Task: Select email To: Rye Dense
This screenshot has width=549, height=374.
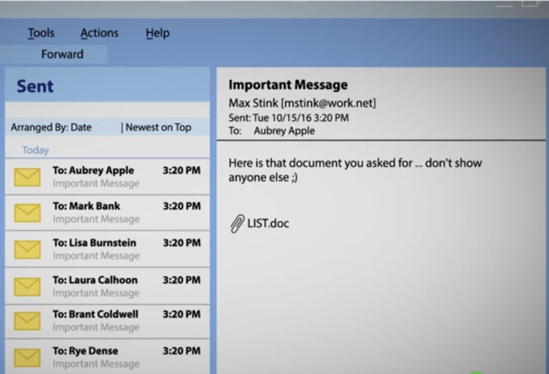Action: tap(108, 357)
